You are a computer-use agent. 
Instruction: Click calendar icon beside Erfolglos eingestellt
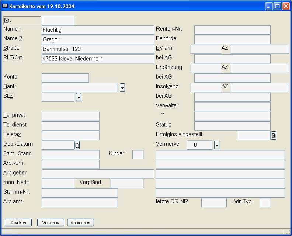click(x=274, y=136)
